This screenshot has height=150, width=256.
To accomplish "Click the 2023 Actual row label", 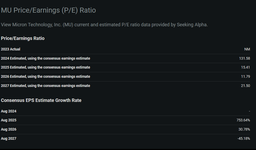I will (10, 49).
